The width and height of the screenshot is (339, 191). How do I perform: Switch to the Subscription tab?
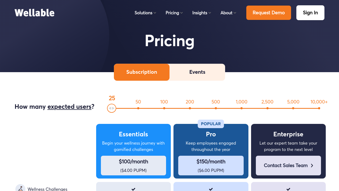(x=142, y=72)
